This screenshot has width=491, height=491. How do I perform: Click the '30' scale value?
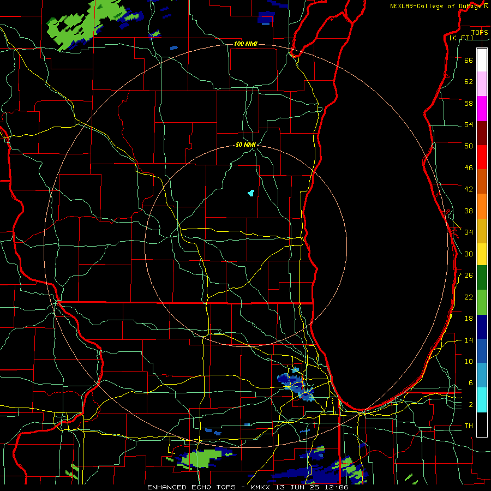point(469,254)
